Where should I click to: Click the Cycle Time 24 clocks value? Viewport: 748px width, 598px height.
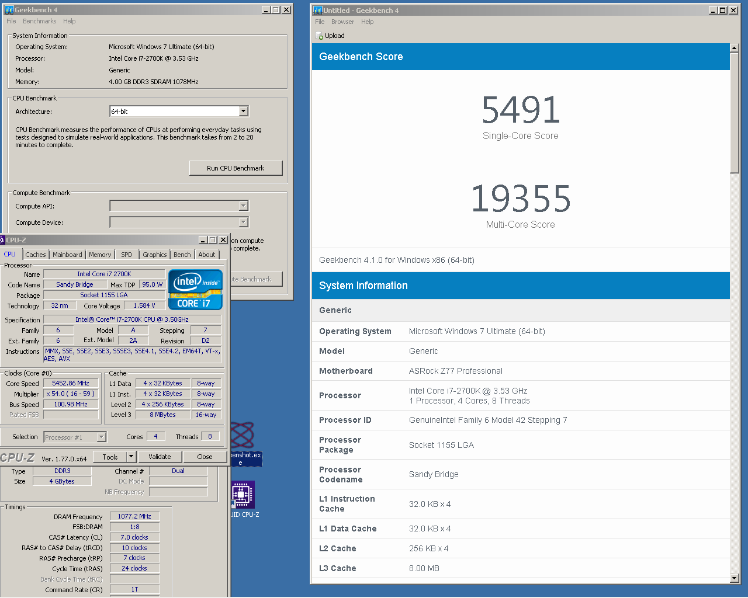pyautogui.click(x=134, y=568)
